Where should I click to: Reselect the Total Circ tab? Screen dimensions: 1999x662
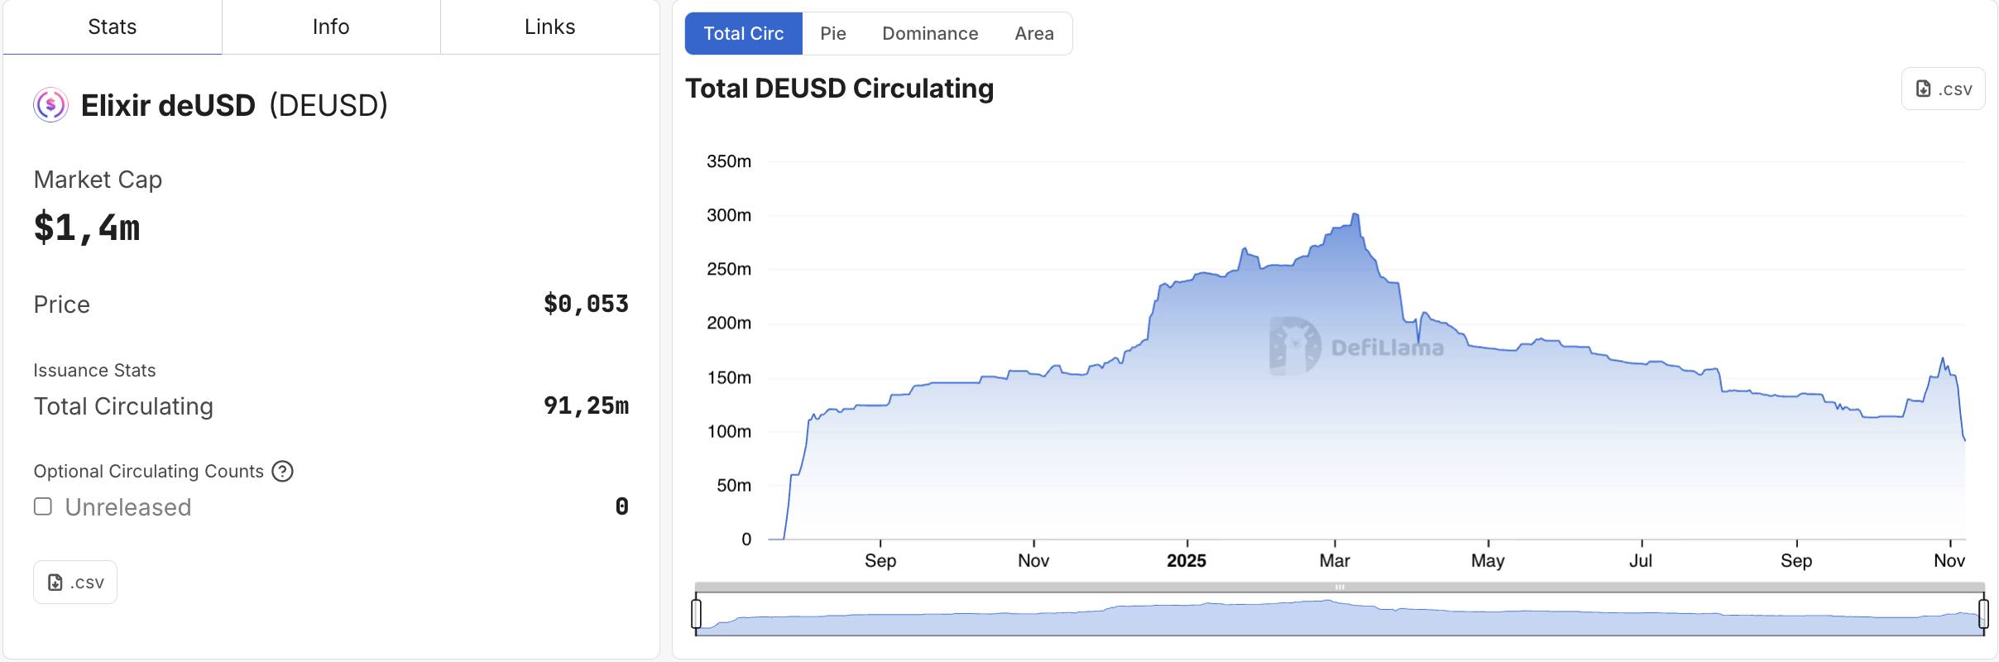click(743, 33)
